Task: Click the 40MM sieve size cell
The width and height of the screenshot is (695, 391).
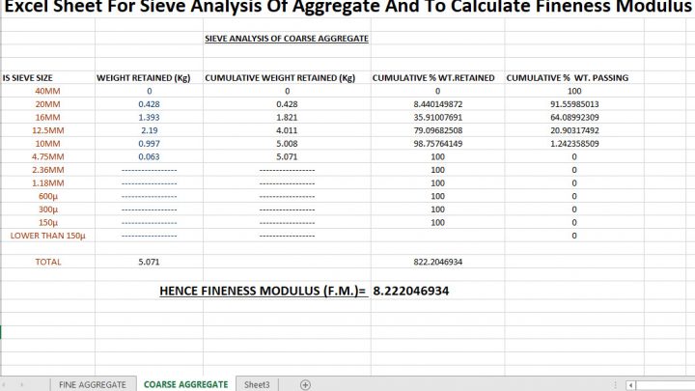Action: (47, 91)
